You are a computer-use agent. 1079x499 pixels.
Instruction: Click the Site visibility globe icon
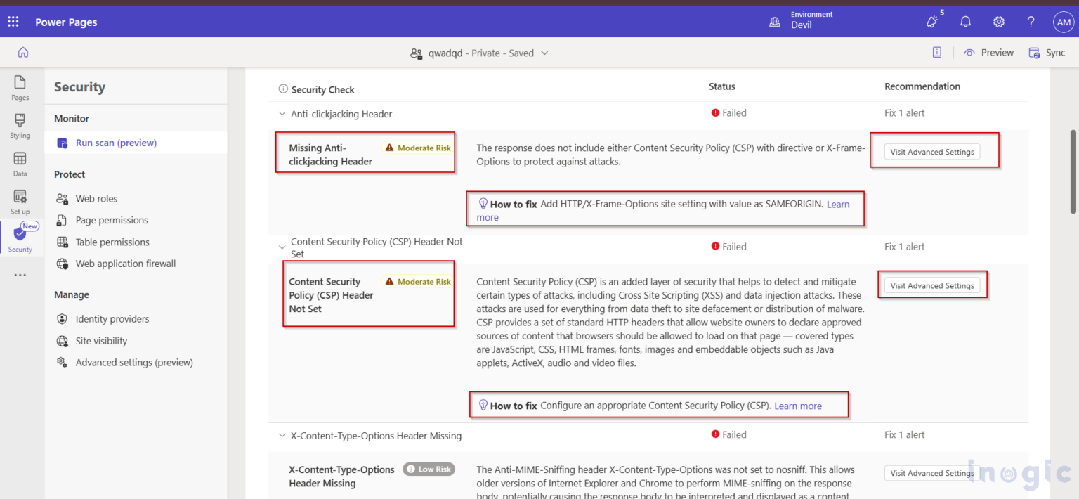pos(62,341)
